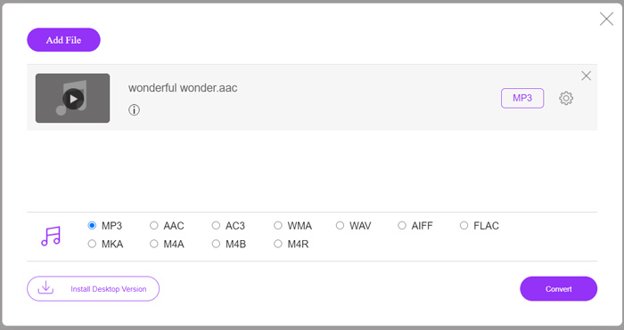Select FLAC output format
This screenshot has width=624, height=330.
[x=464, y=226]
